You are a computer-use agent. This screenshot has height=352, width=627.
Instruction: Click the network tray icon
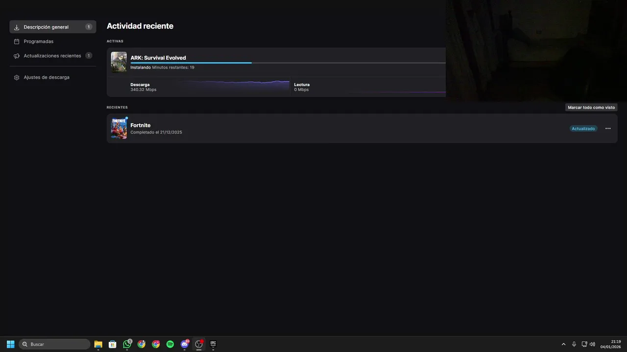point(584,344)
